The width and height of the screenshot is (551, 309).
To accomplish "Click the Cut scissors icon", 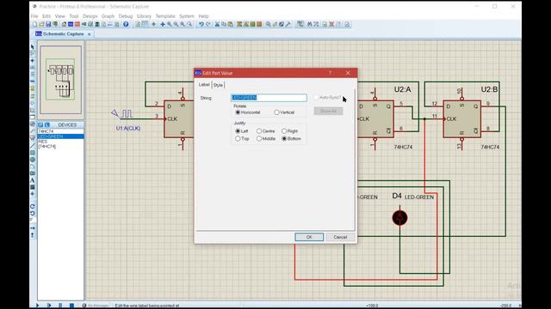I will coord(217,24).
